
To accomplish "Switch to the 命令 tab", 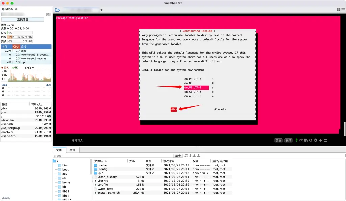I will pyautogui.click(x=72, y=150).
